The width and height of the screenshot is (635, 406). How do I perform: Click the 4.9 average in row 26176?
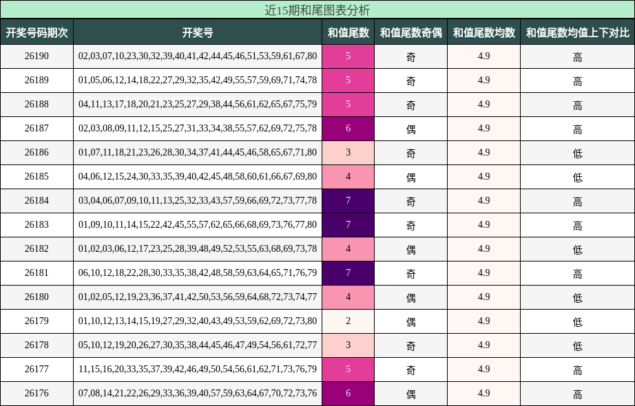pyautogui.click(x=484, y=394)
